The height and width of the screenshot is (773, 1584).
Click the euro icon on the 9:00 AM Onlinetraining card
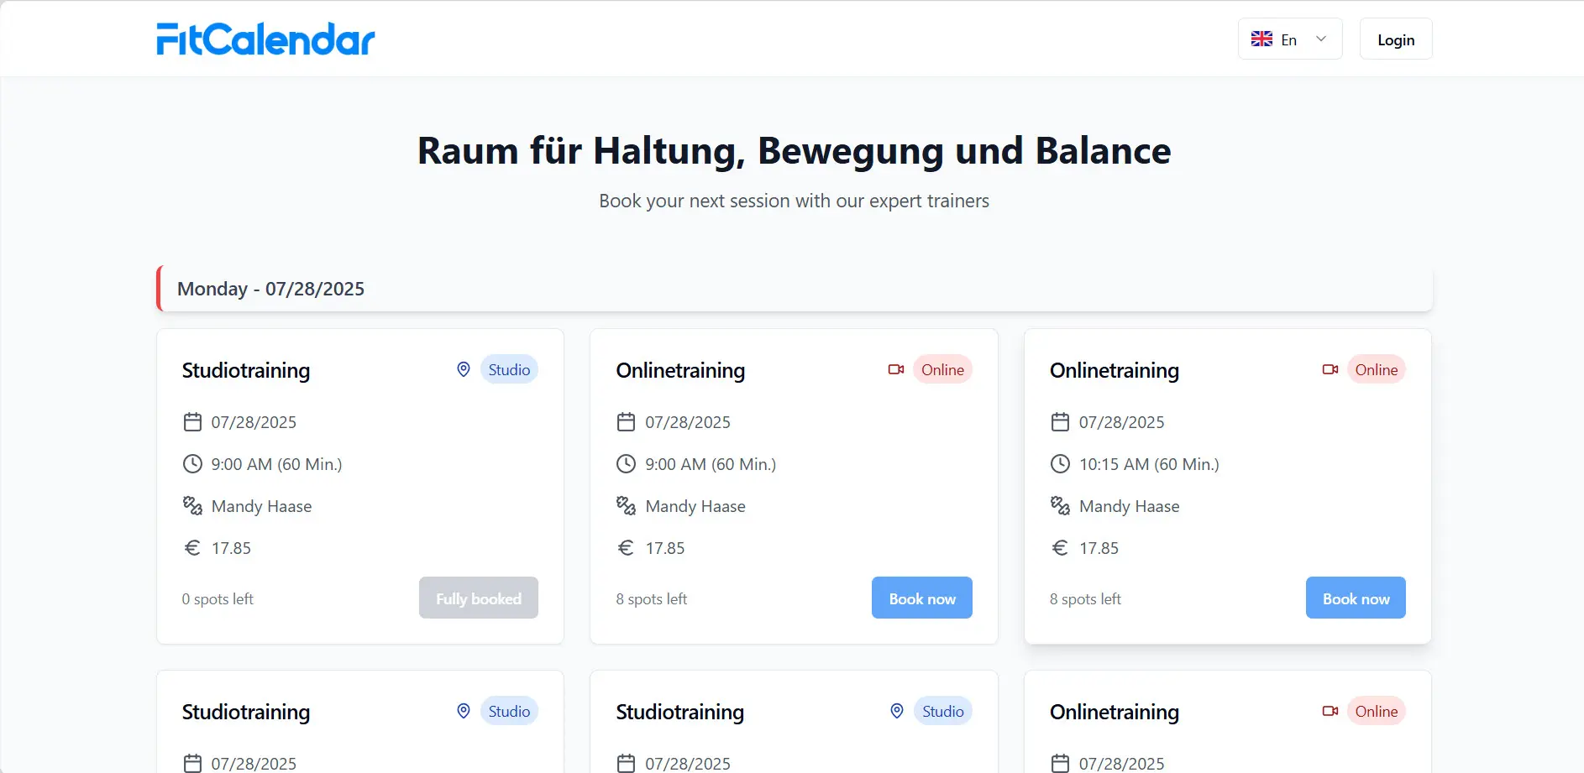tap(626, 548)
